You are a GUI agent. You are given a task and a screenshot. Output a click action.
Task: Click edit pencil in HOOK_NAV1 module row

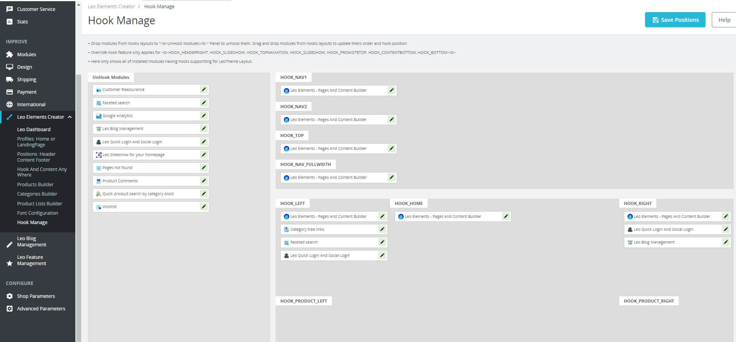[x=391, y=91]
